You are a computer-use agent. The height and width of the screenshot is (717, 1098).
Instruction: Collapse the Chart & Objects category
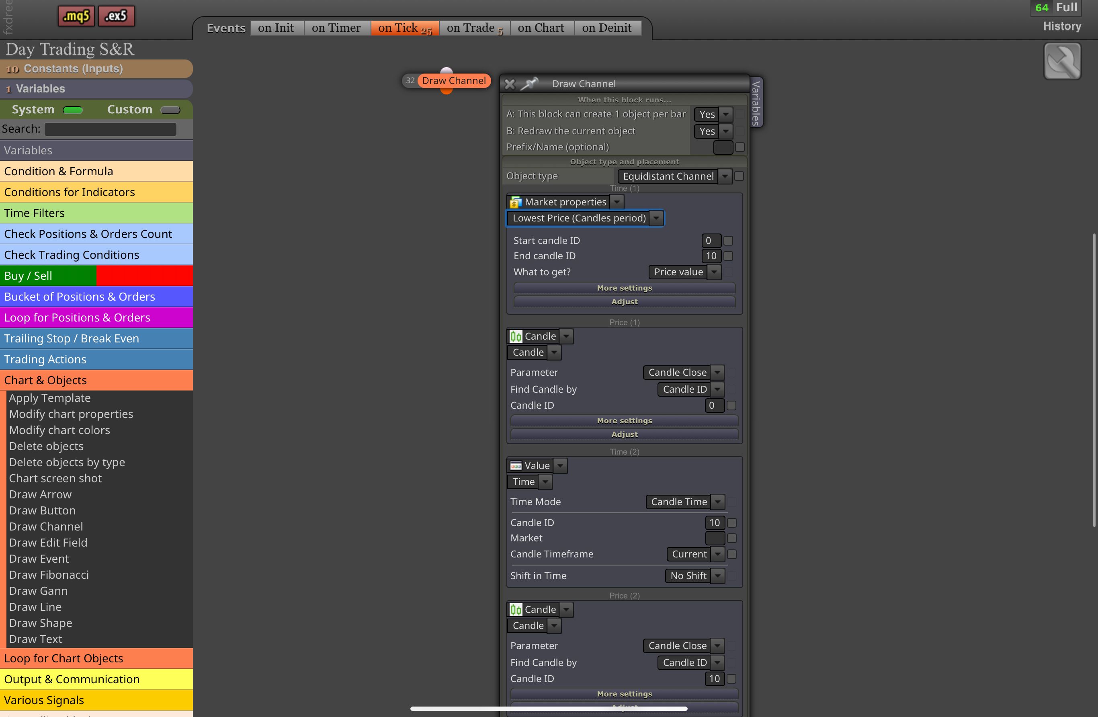96,380
